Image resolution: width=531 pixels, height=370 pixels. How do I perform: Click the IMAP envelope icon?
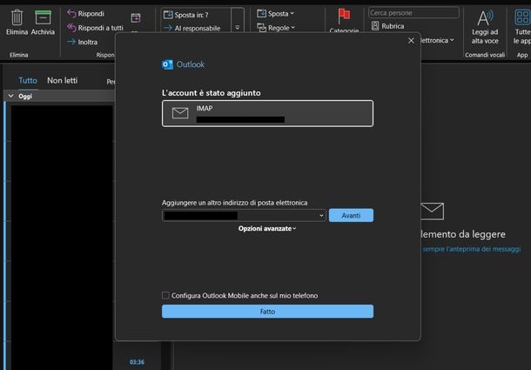(180, 113)
